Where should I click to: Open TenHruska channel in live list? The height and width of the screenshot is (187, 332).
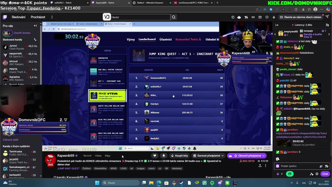tap(20, 153)
